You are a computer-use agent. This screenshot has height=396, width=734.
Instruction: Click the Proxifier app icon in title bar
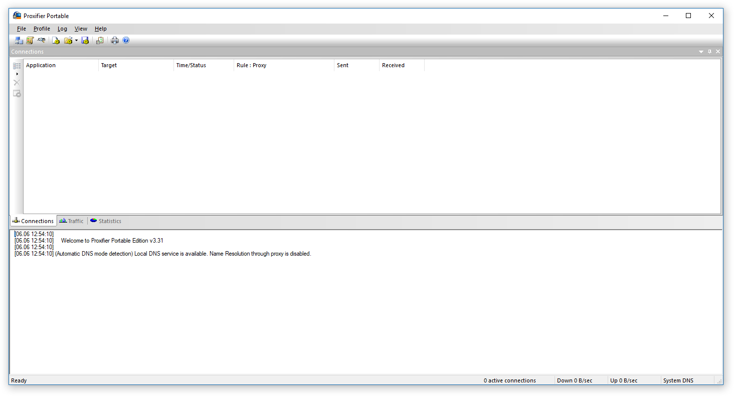point(17,16)
